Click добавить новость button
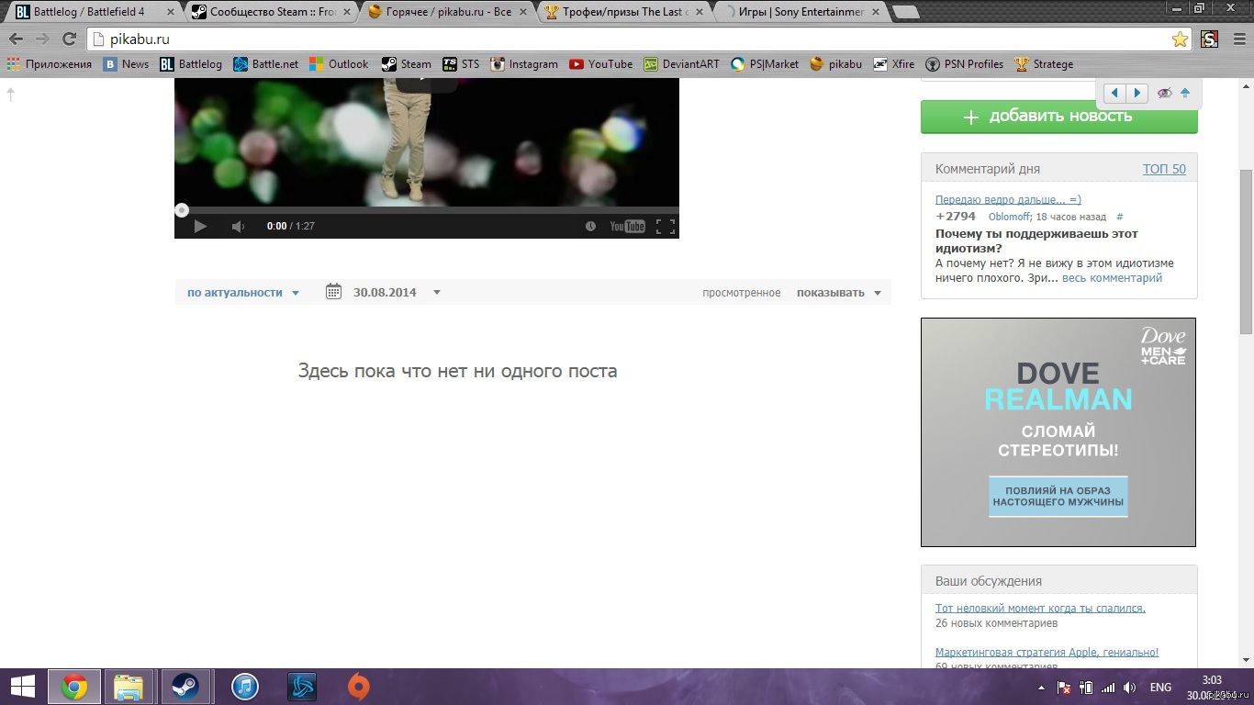The height and width of the screenshot is (705, 1254). (1059, 117)
